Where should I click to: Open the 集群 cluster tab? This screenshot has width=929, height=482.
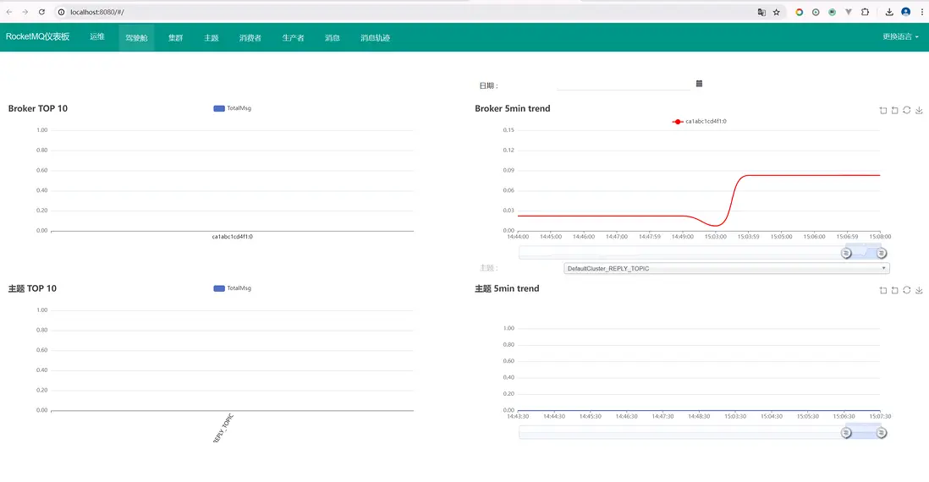(175, 38)
